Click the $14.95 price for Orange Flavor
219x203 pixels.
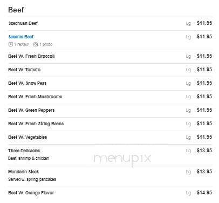point(204,193)
